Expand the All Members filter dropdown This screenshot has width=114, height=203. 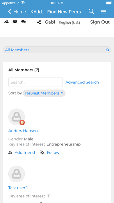pos(57,50)
